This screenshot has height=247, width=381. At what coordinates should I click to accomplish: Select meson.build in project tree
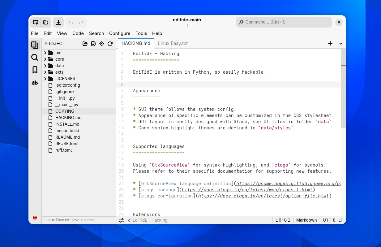pos(67,131)
